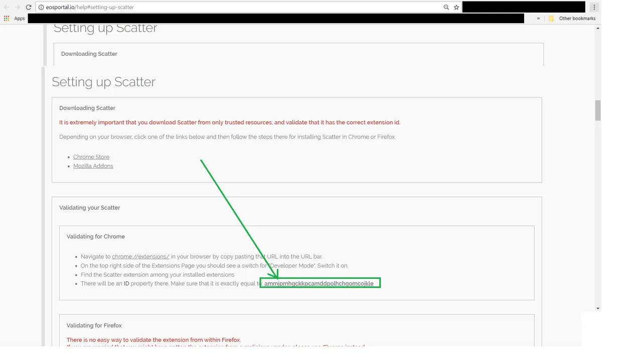Reload the page with refresh icon
Screen dimensions: 642x361
(29, 7)
